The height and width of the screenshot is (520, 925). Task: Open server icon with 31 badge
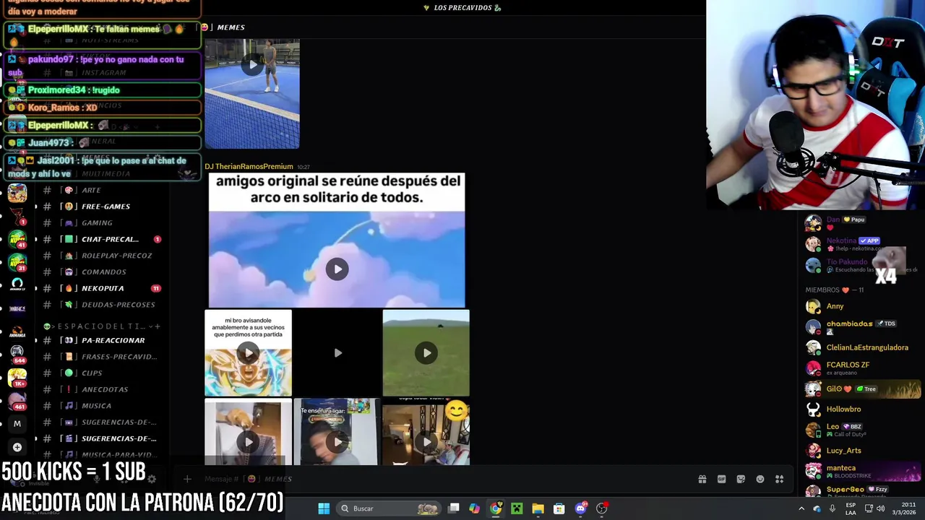17,263
